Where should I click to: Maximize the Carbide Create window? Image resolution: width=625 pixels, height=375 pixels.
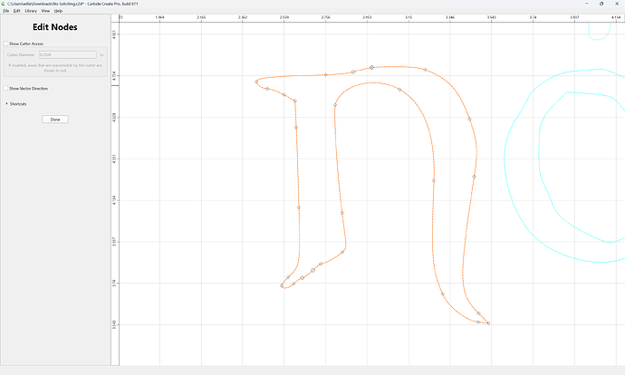(601, 4)
